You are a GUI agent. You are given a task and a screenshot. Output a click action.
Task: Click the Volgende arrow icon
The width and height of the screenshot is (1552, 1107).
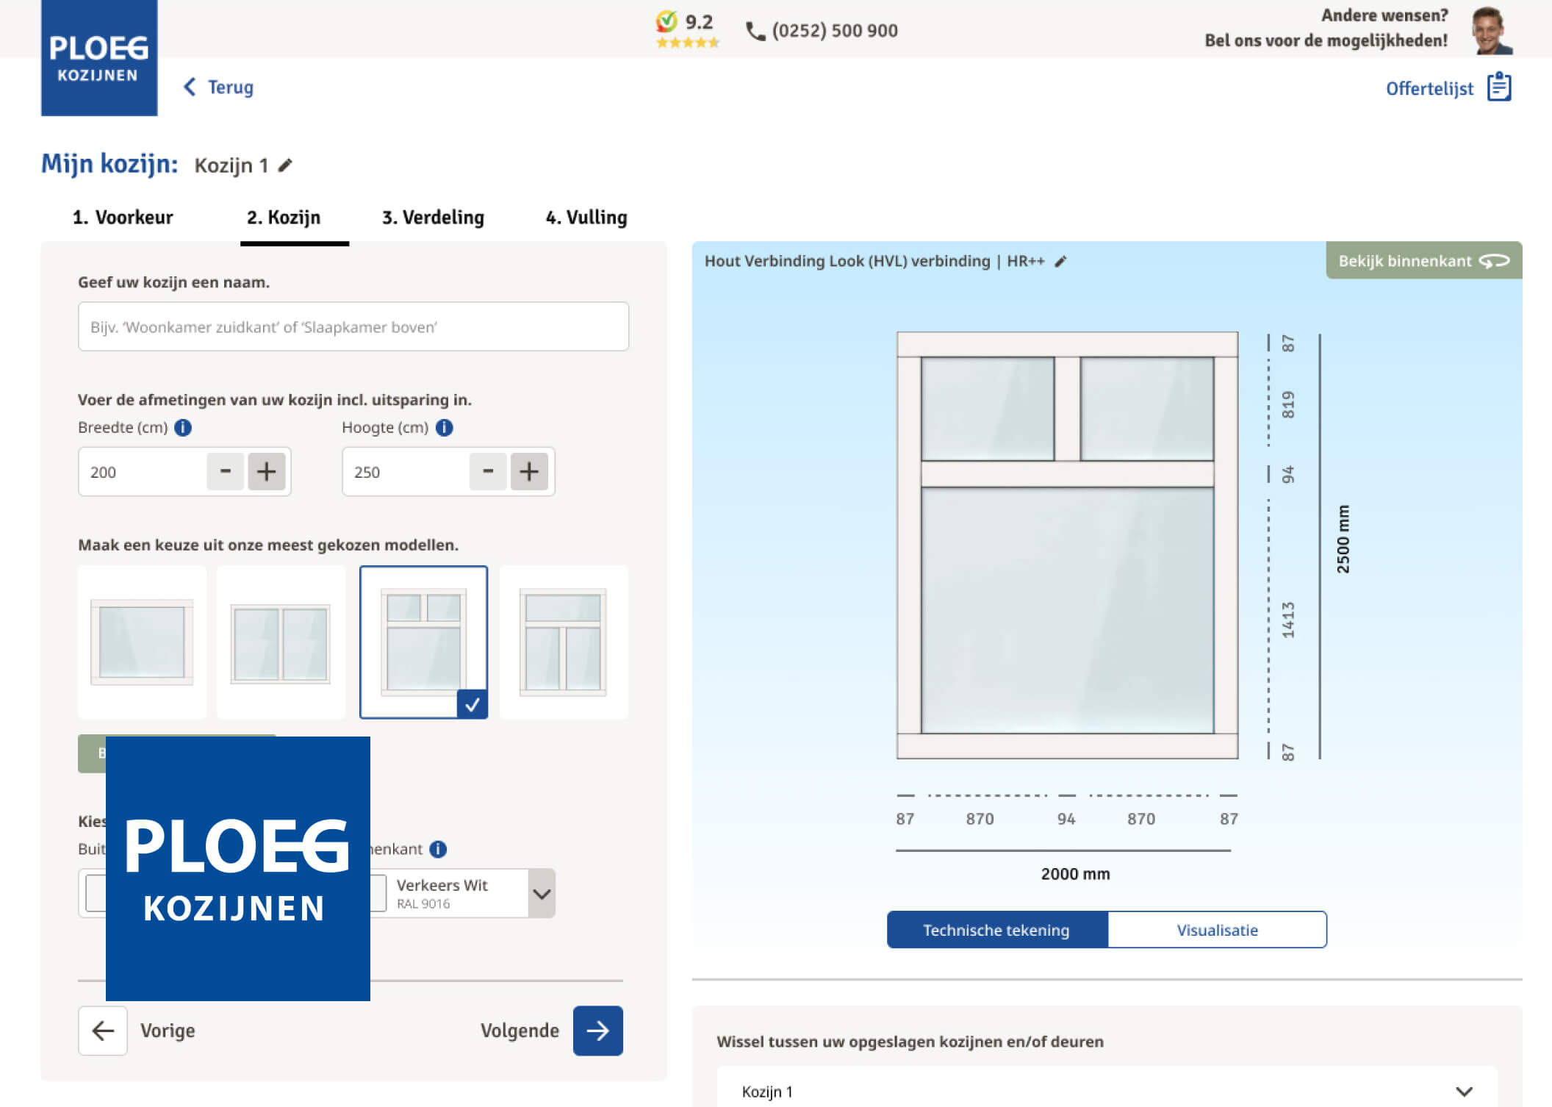click(597, 1031)
